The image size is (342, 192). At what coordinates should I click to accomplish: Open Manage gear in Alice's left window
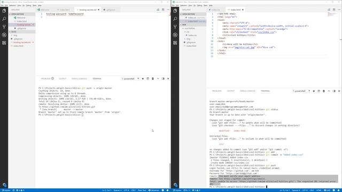tap(4, 185)
